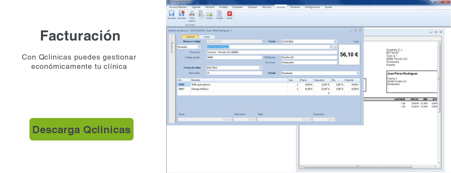The height and width of the screenshot is (173, 451).
Task: Select article cell S0008
Action: [x=184, y=84]
